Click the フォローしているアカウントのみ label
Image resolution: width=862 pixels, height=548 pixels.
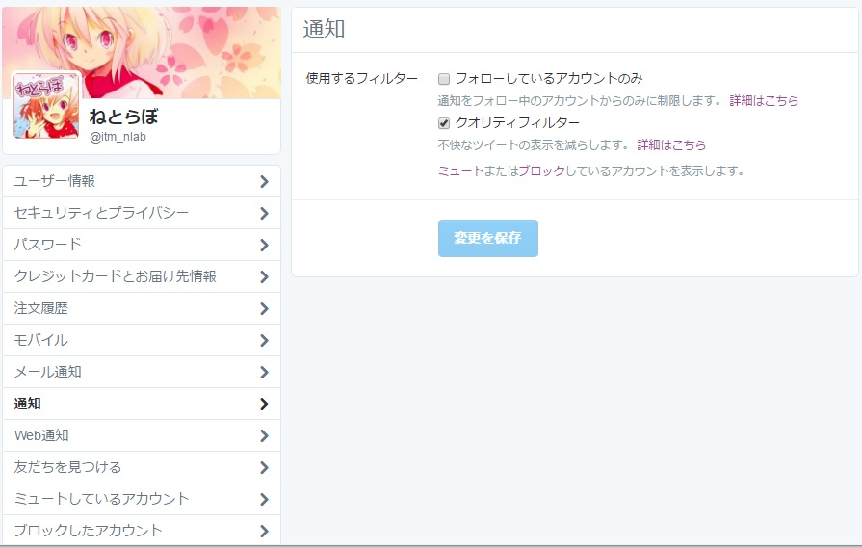(x=549, y=79)
